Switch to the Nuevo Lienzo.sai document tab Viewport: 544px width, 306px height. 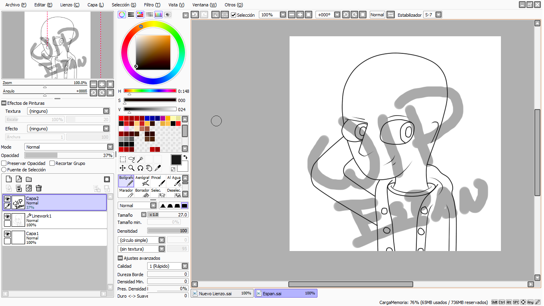pyautogui.click(x=222, y=293)
